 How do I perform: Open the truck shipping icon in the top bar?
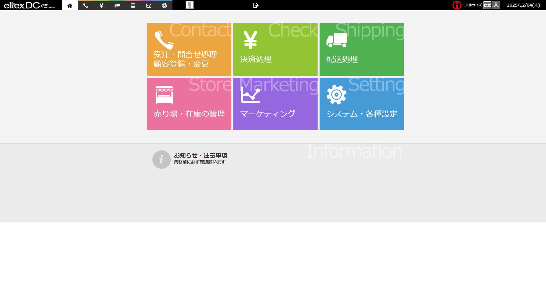pos(117,5)
